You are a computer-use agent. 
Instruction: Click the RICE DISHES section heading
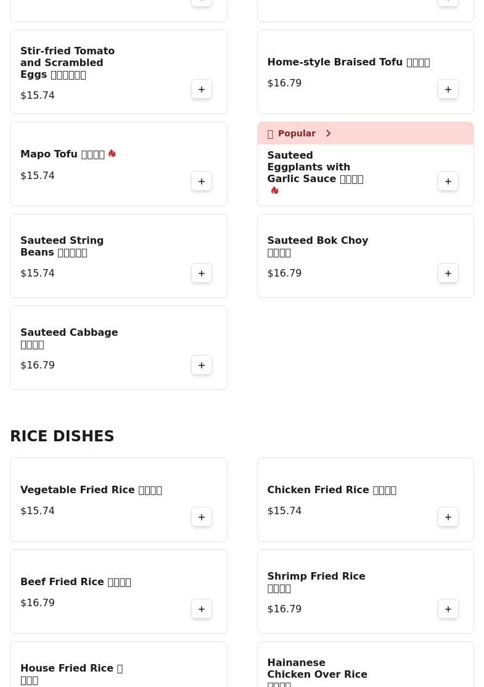tap(62, 436)
